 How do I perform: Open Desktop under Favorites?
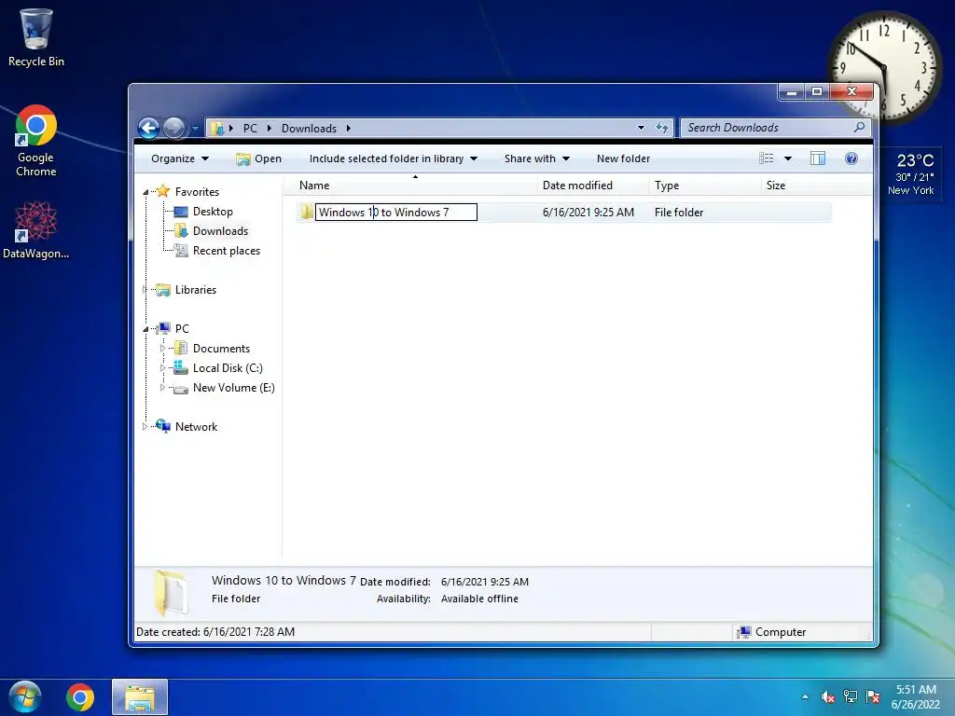coord(213,212)
